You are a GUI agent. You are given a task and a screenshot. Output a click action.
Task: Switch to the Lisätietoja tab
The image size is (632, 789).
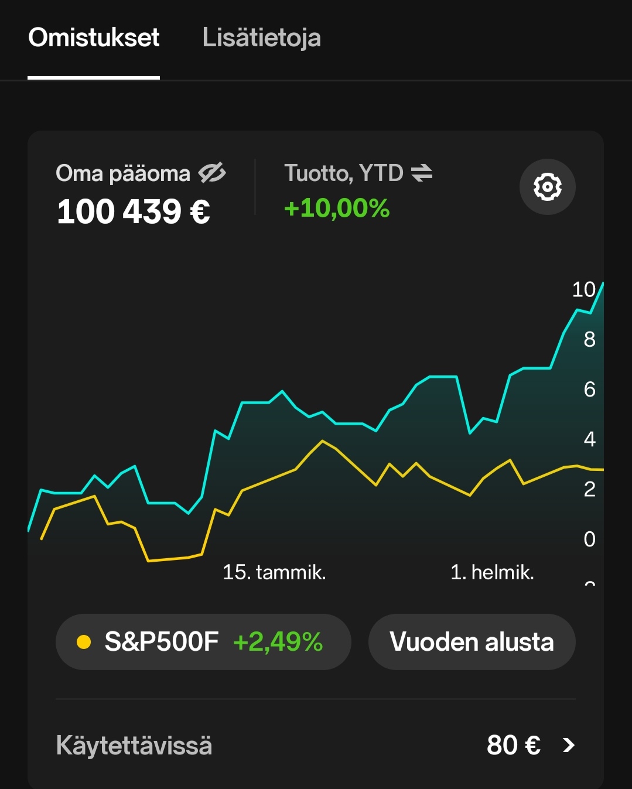[261, 38]
